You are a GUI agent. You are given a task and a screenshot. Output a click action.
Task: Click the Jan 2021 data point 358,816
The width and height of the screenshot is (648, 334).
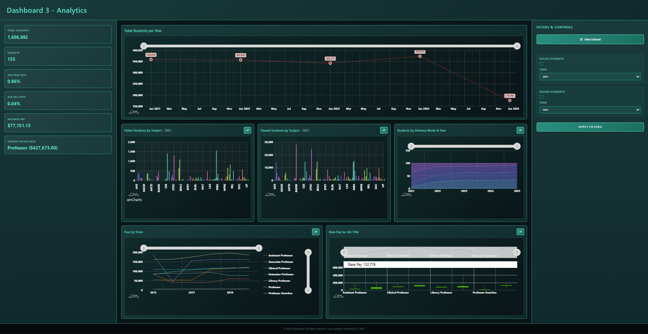pyautogui.click(x=151, y=59)
